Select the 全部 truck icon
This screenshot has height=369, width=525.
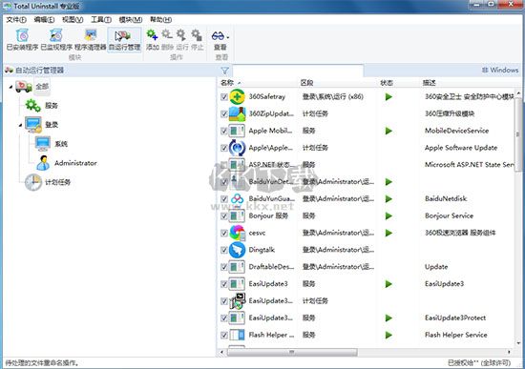pyautogui.click(x=24, y=87)
